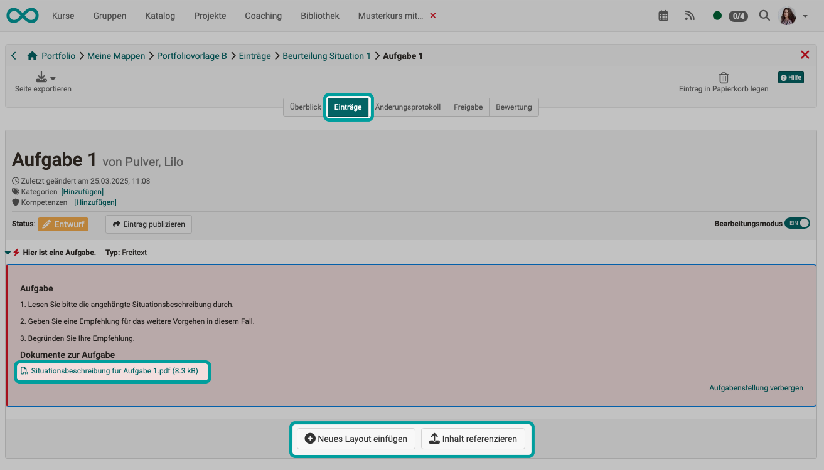
Task: Open the search magnifier icon
Action: [x=764, y=15]
